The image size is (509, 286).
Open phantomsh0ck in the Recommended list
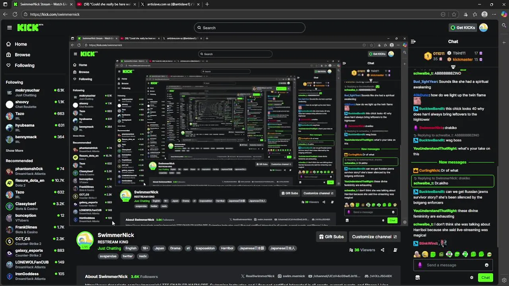[x=35, y=171]
